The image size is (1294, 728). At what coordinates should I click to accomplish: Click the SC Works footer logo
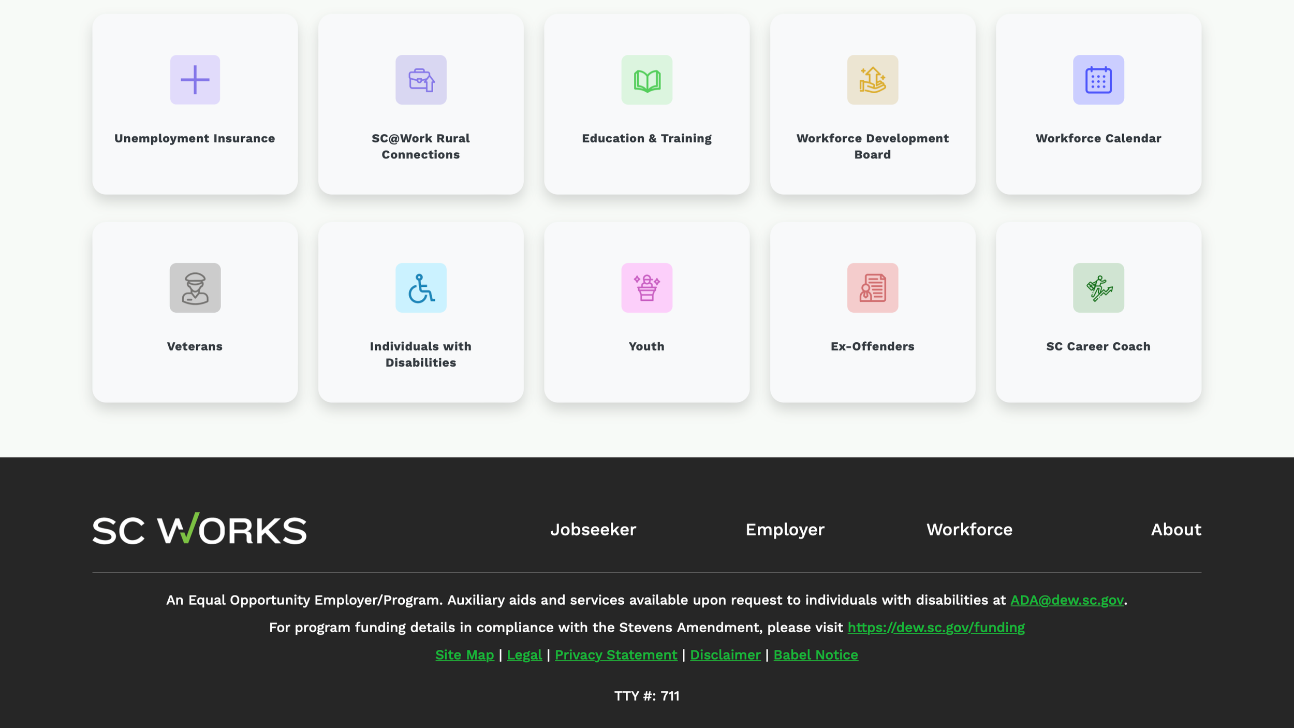pyautogui.click(x=199, y=530)
